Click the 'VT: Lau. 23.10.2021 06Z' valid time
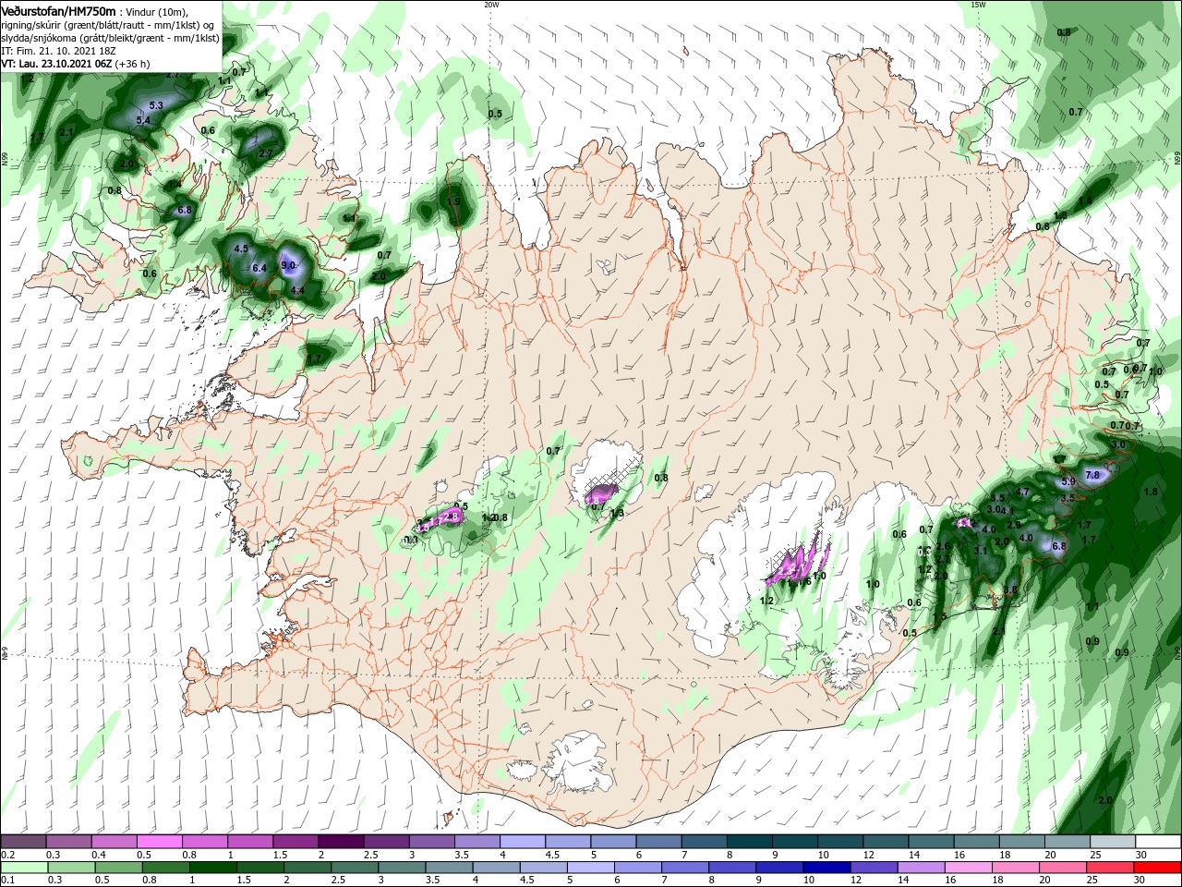1182x887 pixels. pyautogui.click(x=55, y=64)
